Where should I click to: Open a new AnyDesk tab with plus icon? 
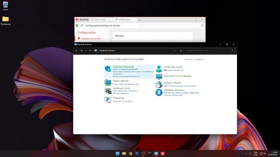click(139, 20)
